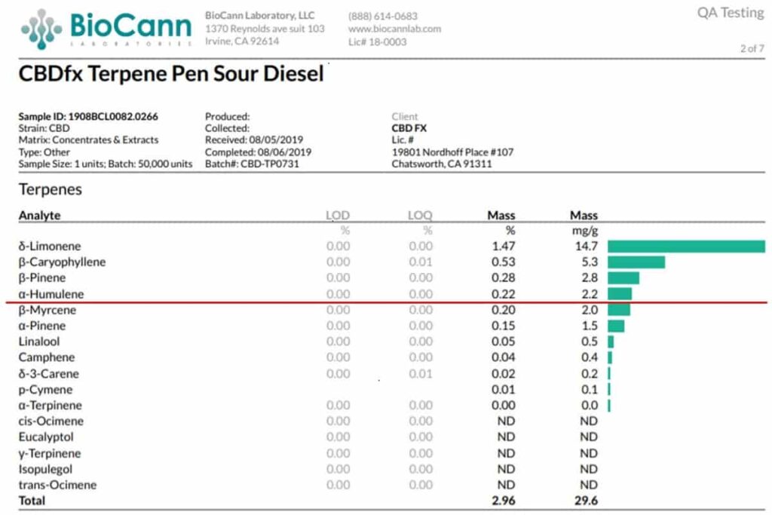Screen dimensions: 772x515
Task: Select the 'Type: Other' line
Action: [x=44, y=152]
